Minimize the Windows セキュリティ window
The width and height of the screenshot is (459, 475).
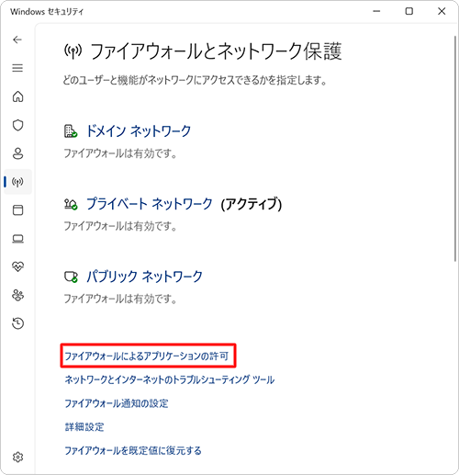[x=376, y=11]
